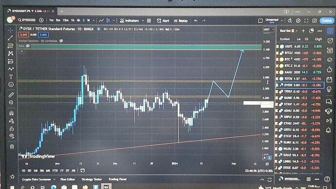Click the trash remove objects icon

12,147
